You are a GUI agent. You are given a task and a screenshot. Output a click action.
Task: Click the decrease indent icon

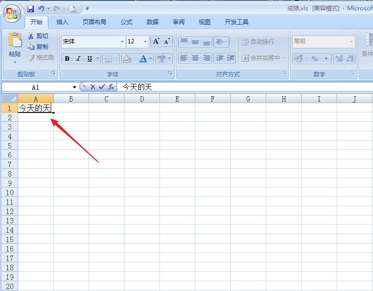(x=219, y=58)
